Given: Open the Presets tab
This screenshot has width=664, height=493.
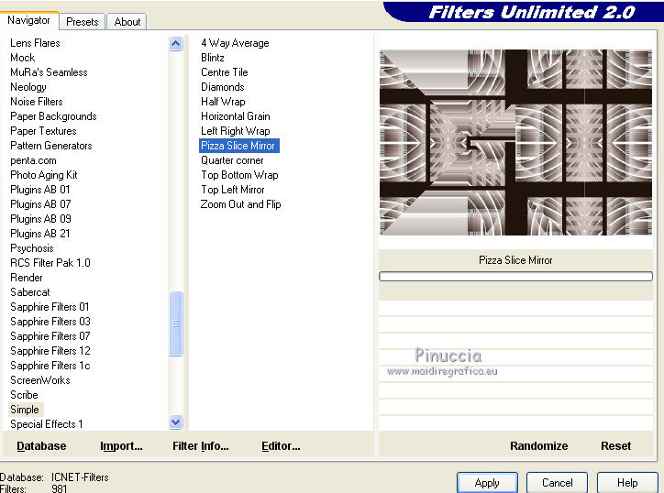Looking at the screenshot, I should (83, 22).
